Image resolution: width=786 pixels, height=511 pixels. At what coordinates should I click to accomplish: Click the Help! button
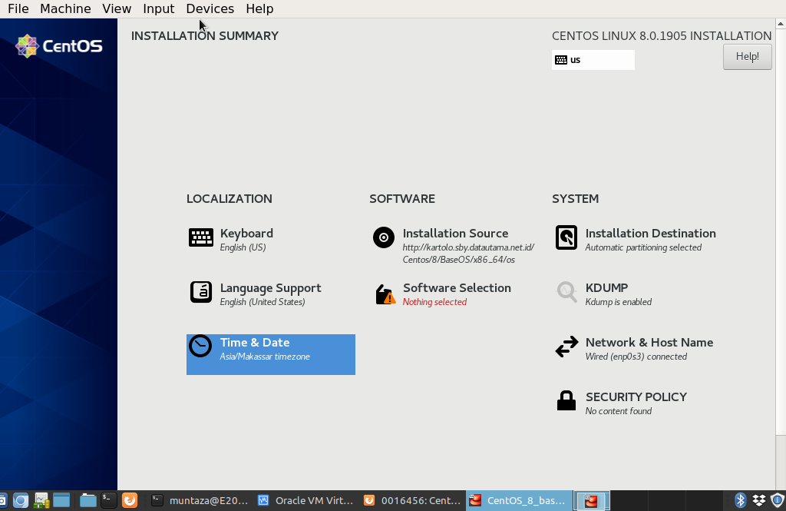(748, 57)
